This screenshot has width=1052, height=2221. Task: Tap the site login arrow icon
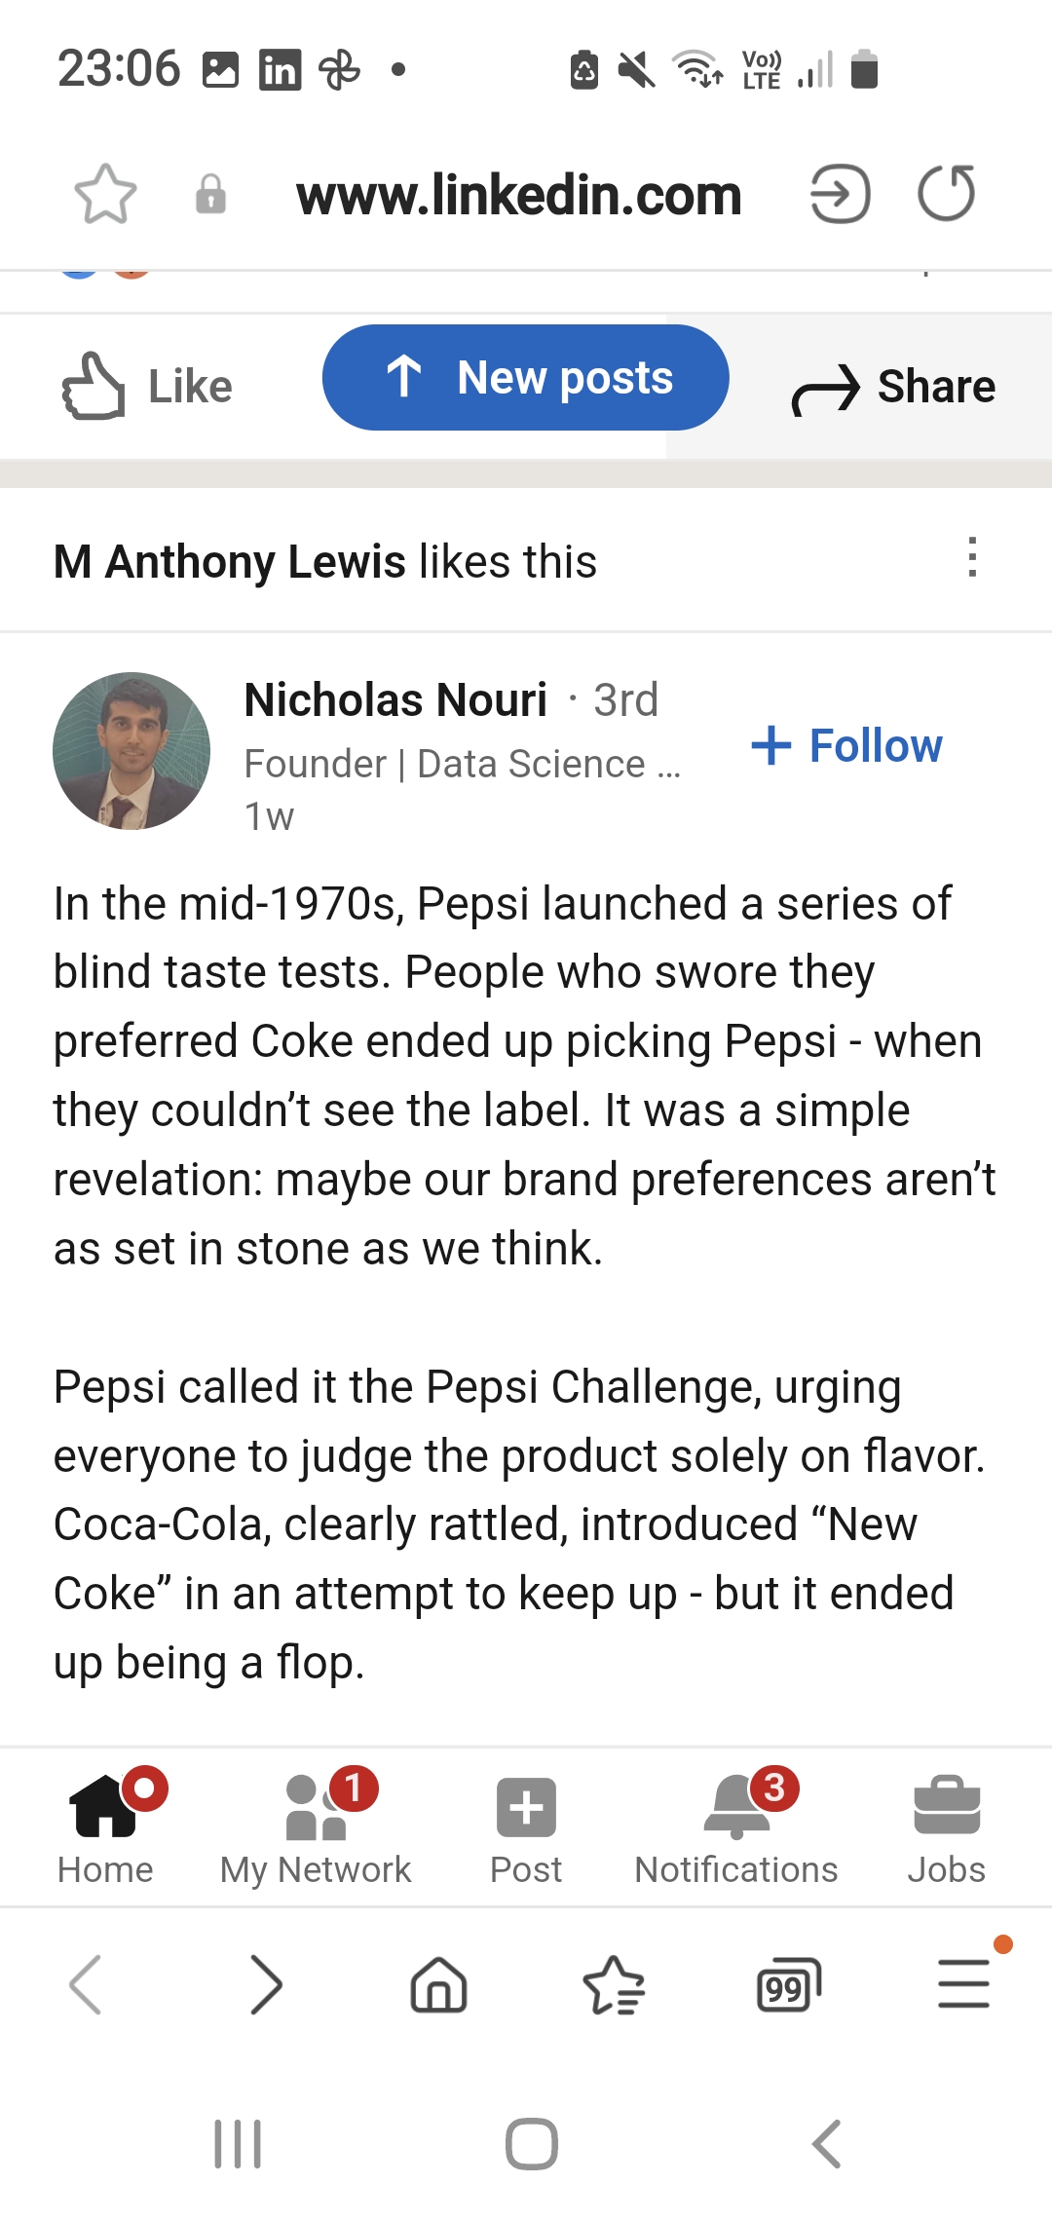click(840, 194)
